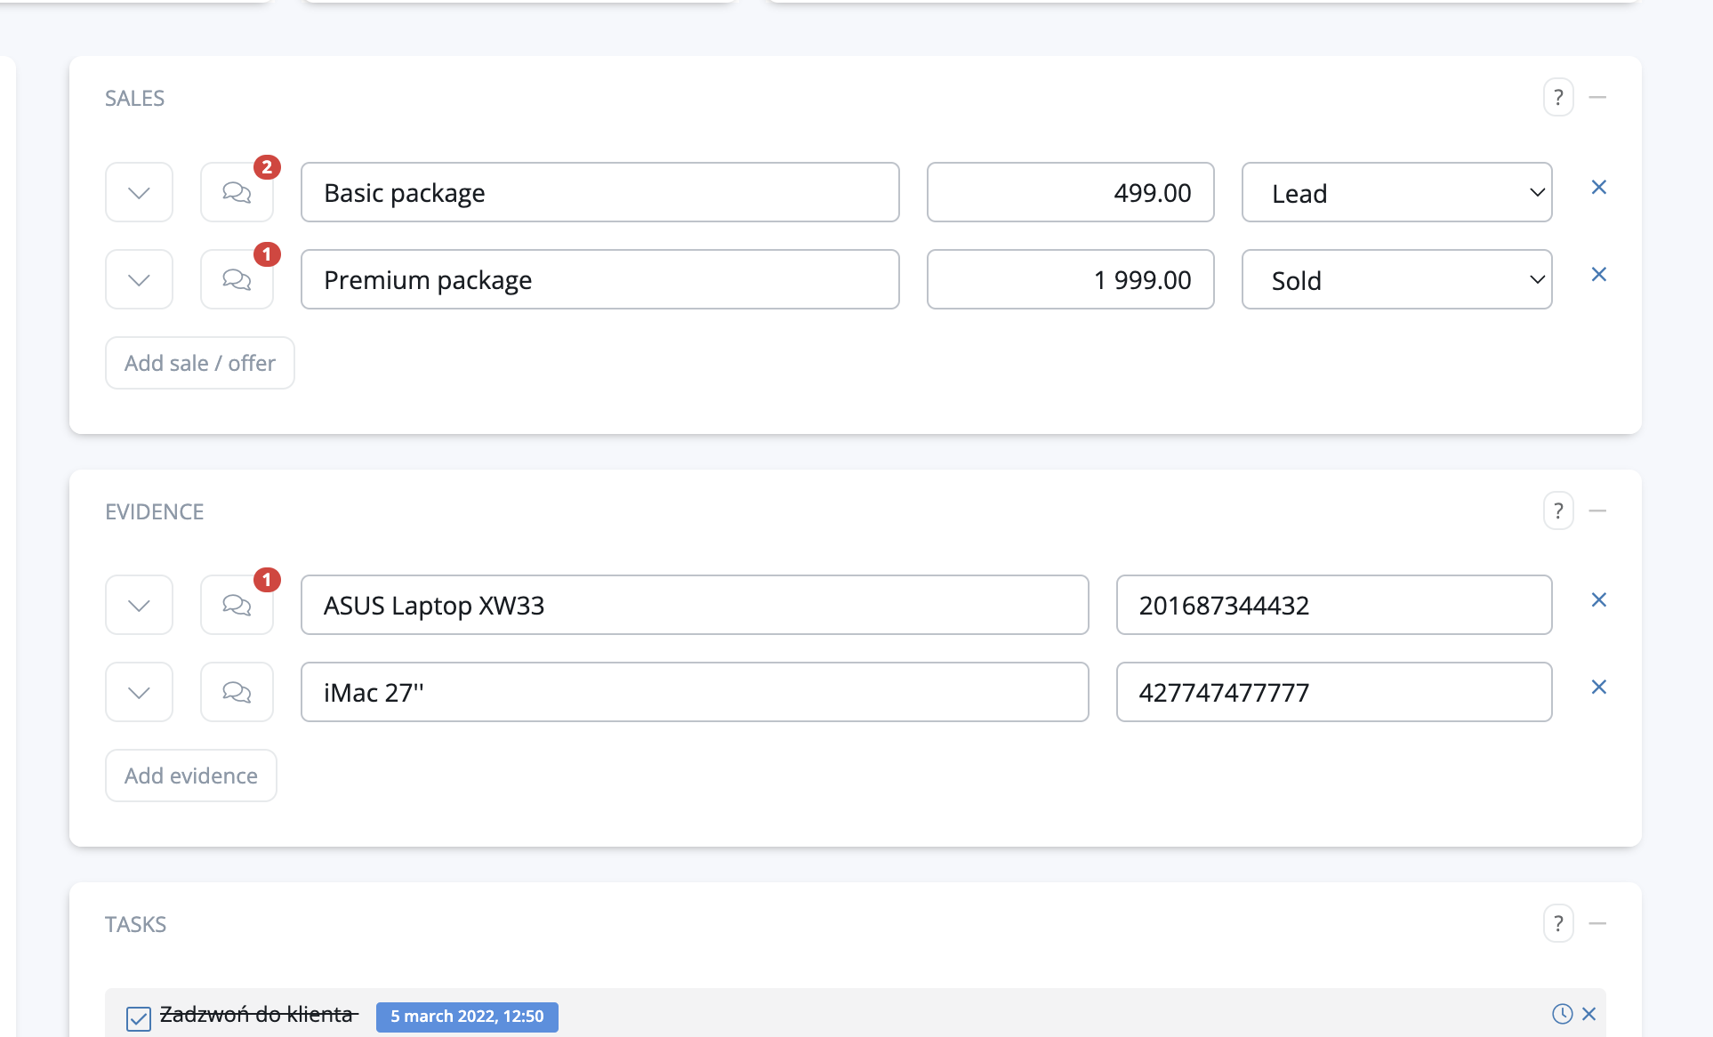The width and height of the screenshot is (1713, 1037).
Task: Open help for the Evidence section
Action: coord(1558,511)
